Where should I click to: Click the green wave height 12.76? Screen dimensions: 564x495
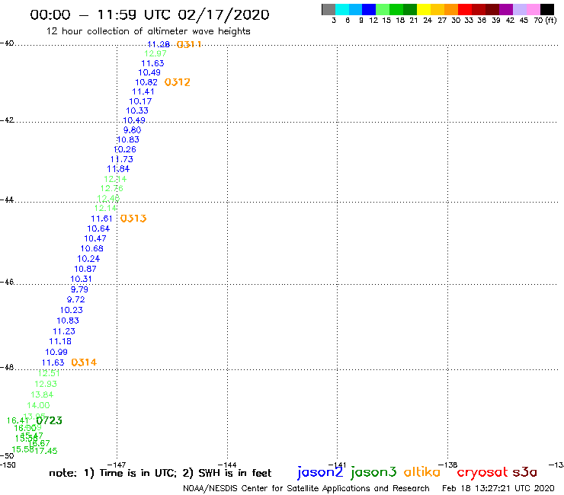click(x=112, y=188)
